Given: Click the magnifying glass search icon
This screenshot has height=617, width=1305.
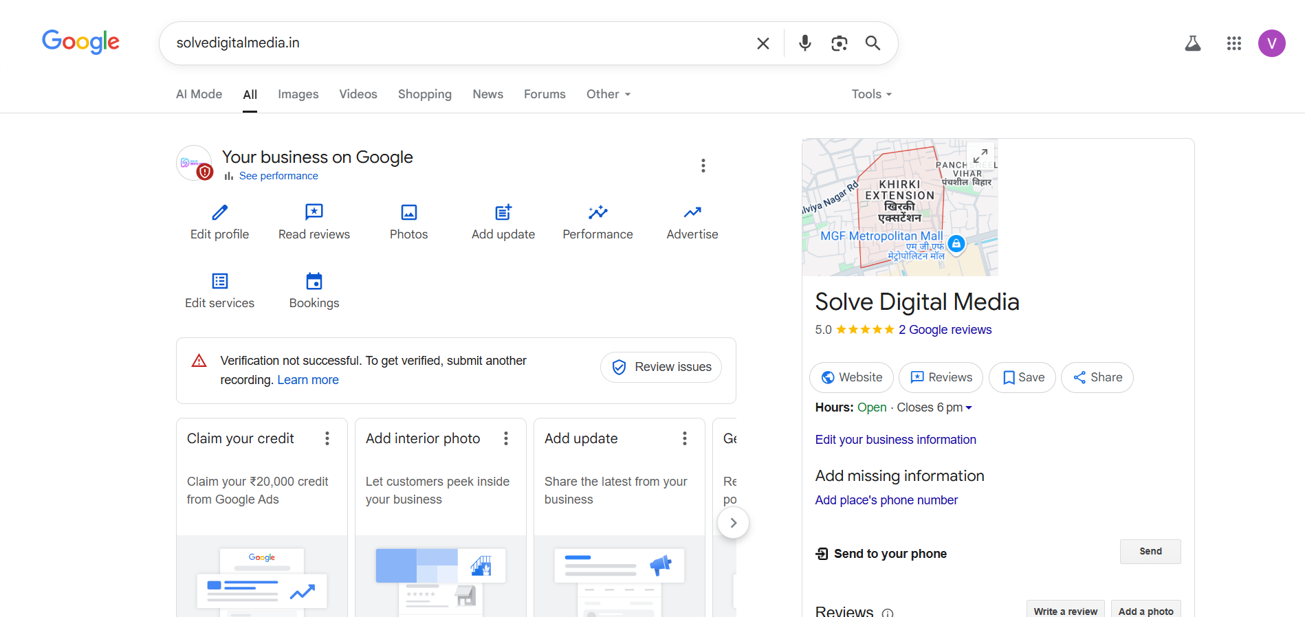Looking at the screenshot, I should (873, 43).
